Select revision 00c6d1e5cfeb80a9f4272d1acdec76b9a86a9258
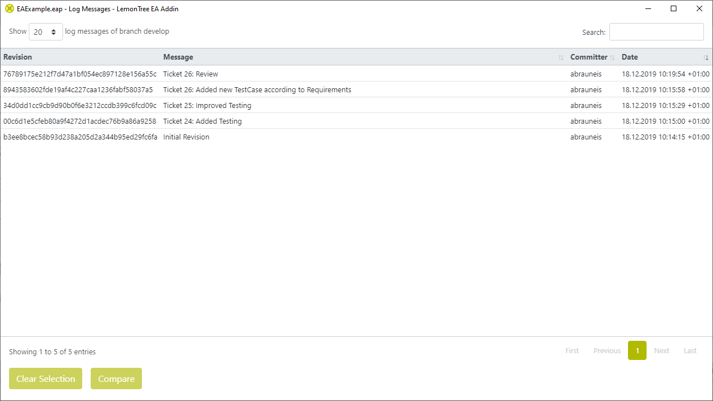713x401 pixels. [80, 121]
